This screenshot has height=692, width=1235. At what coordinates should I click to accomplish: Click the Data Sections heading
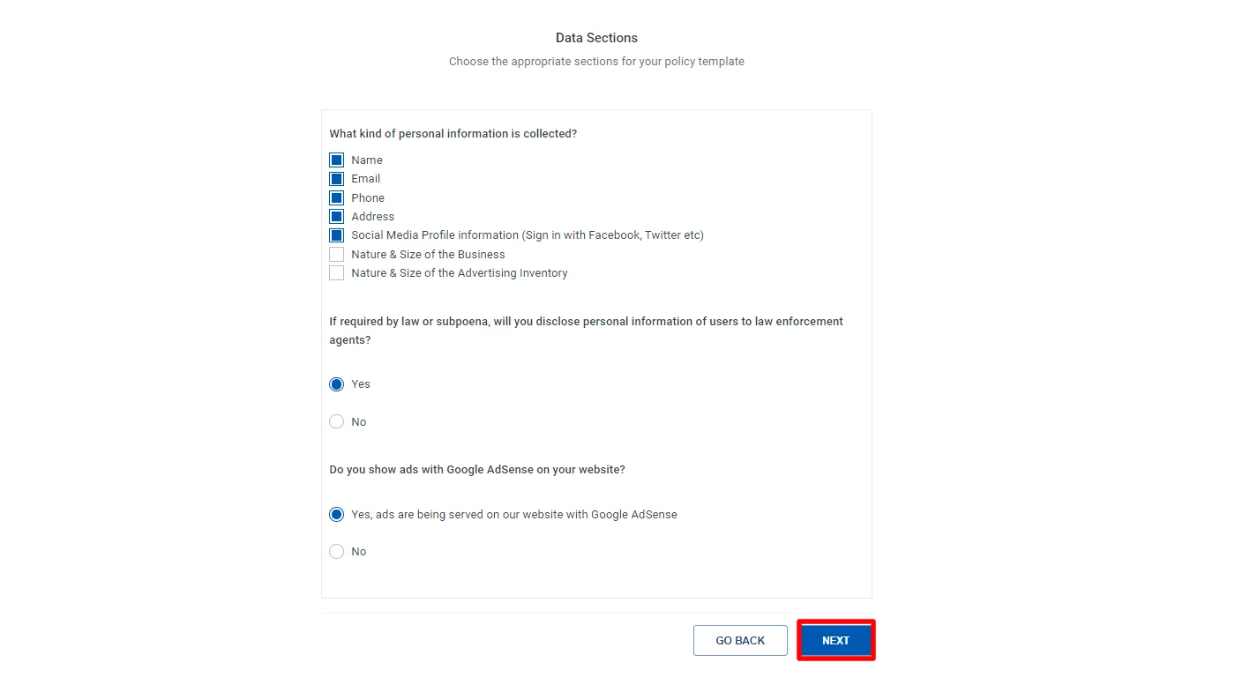[x=596, y=37]
